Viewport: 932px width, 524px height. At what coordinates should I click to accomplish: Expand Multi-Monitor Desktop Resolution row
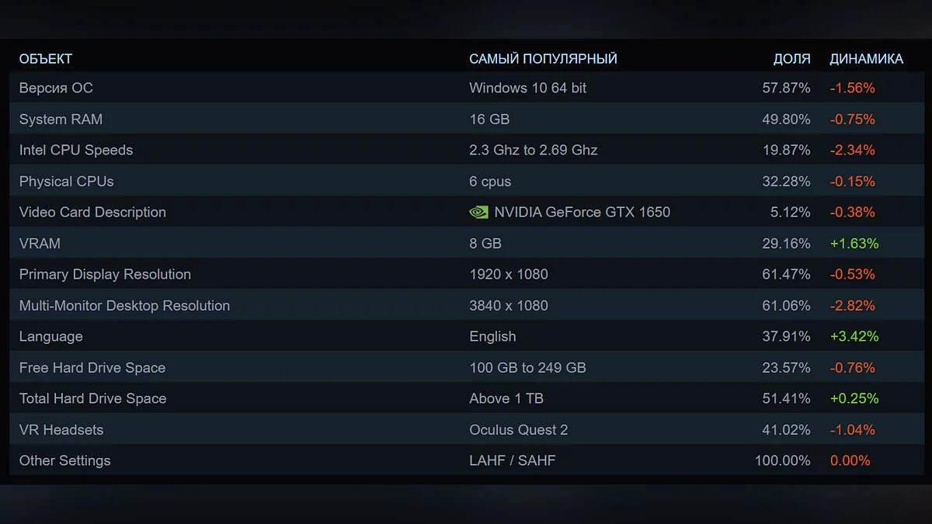(x=124, y=305)
